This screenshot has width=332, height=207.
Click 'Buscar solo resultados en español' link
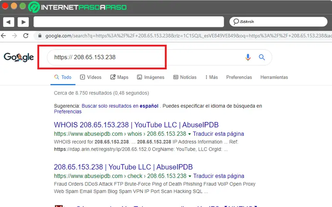click(120, 106)
